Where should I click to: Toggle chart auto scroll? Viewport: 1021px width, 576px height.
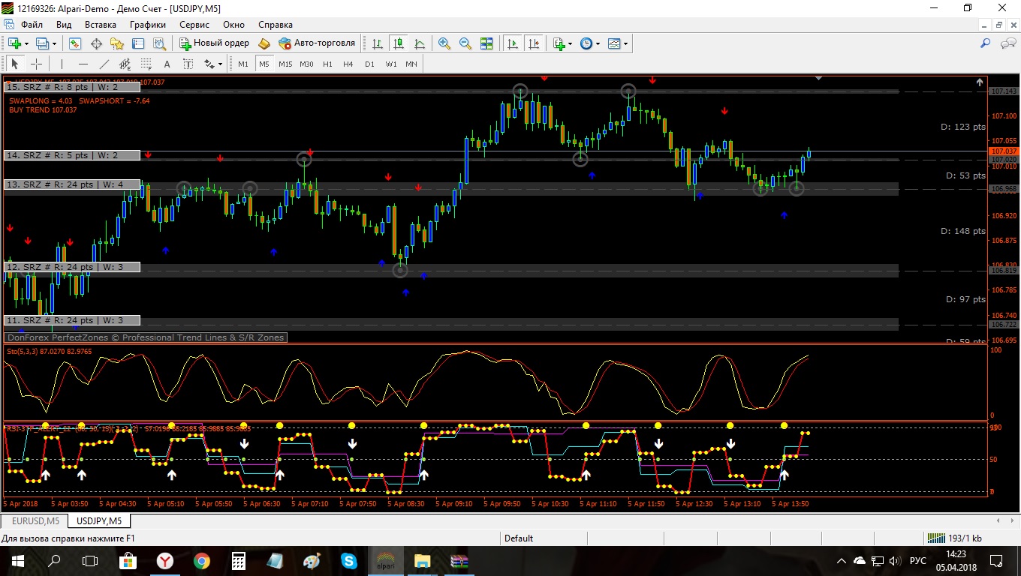[x=513, y=43]
